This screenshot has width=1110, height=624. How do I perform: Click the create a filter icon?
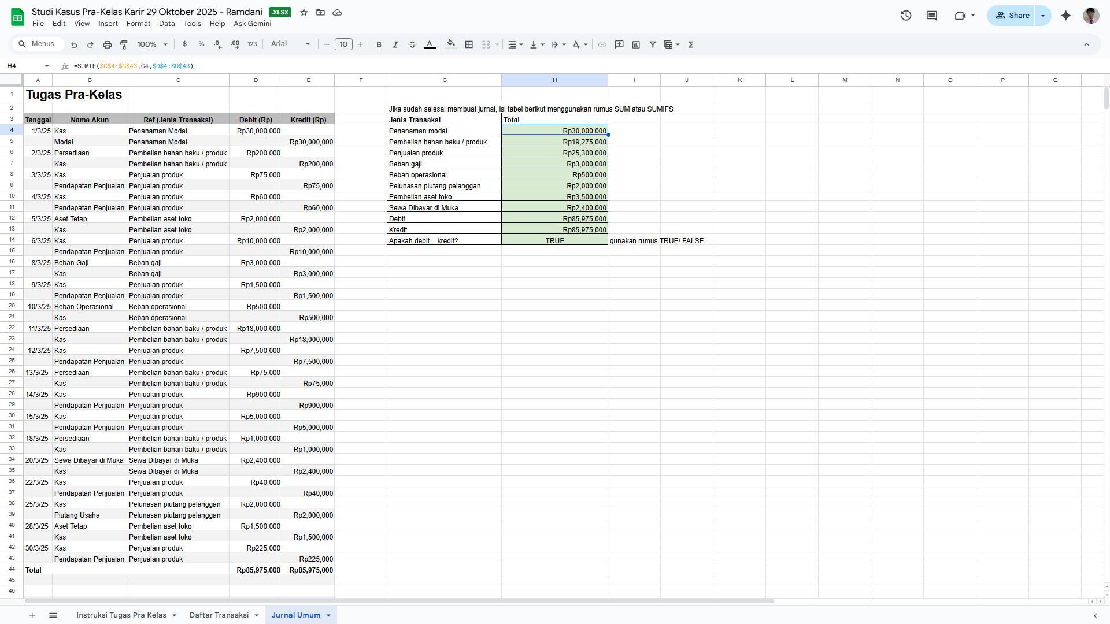653,44
